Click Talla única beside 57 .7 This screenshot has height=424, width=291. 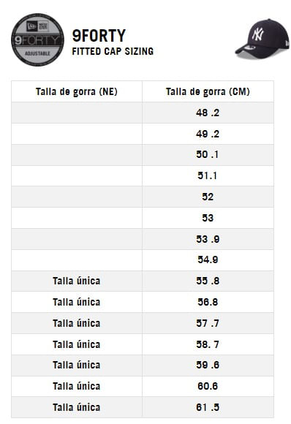tap(77, 323)
